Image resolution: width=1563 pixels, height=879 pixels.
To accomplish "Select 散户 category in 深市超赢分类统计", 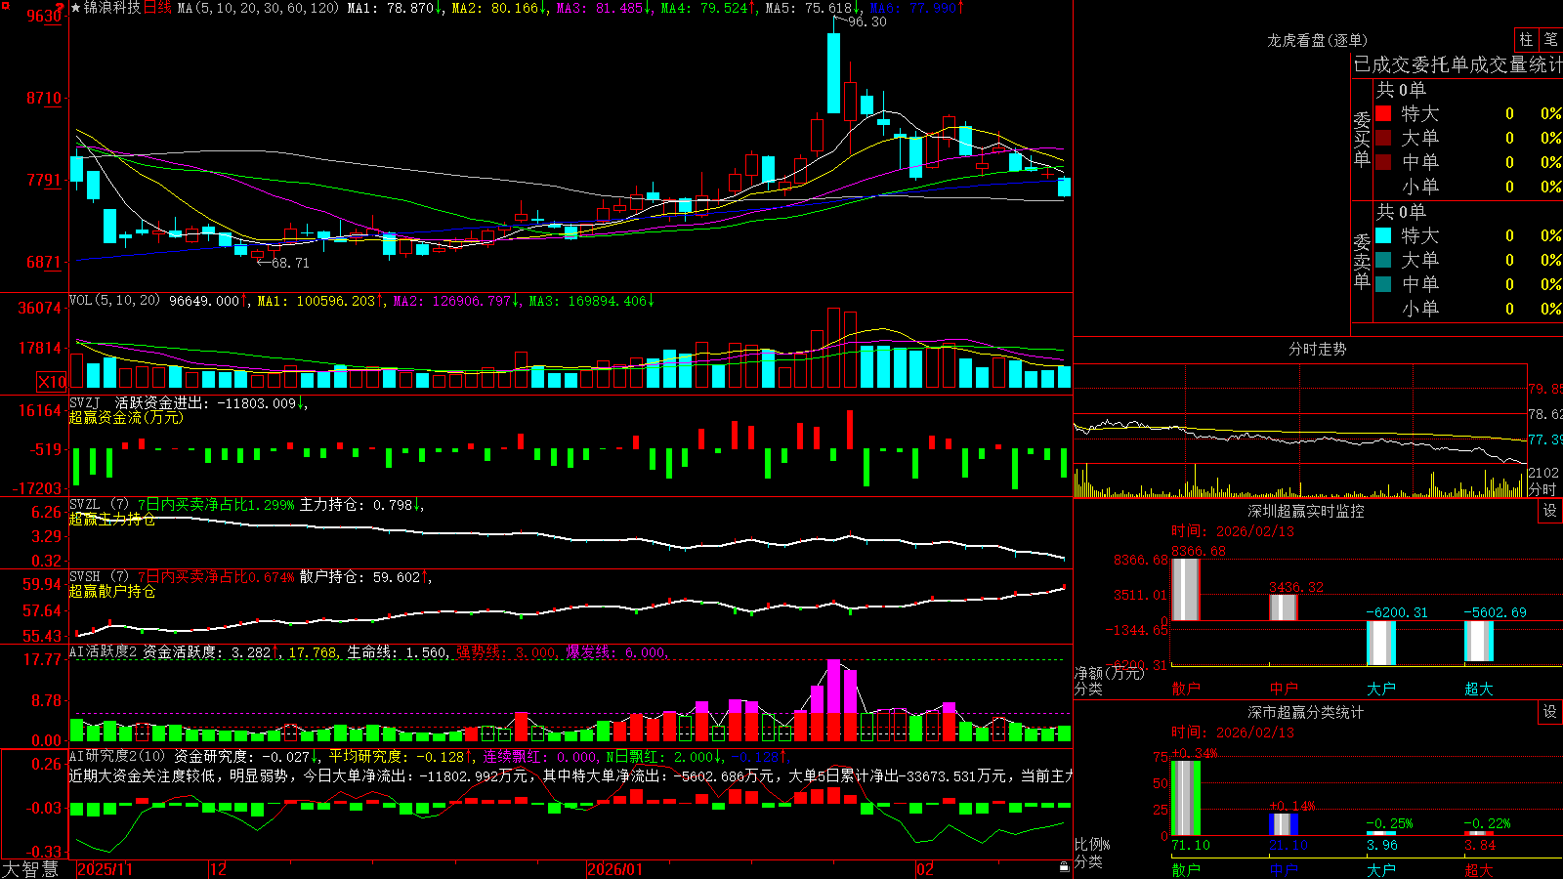I will tap(1186, 870).
